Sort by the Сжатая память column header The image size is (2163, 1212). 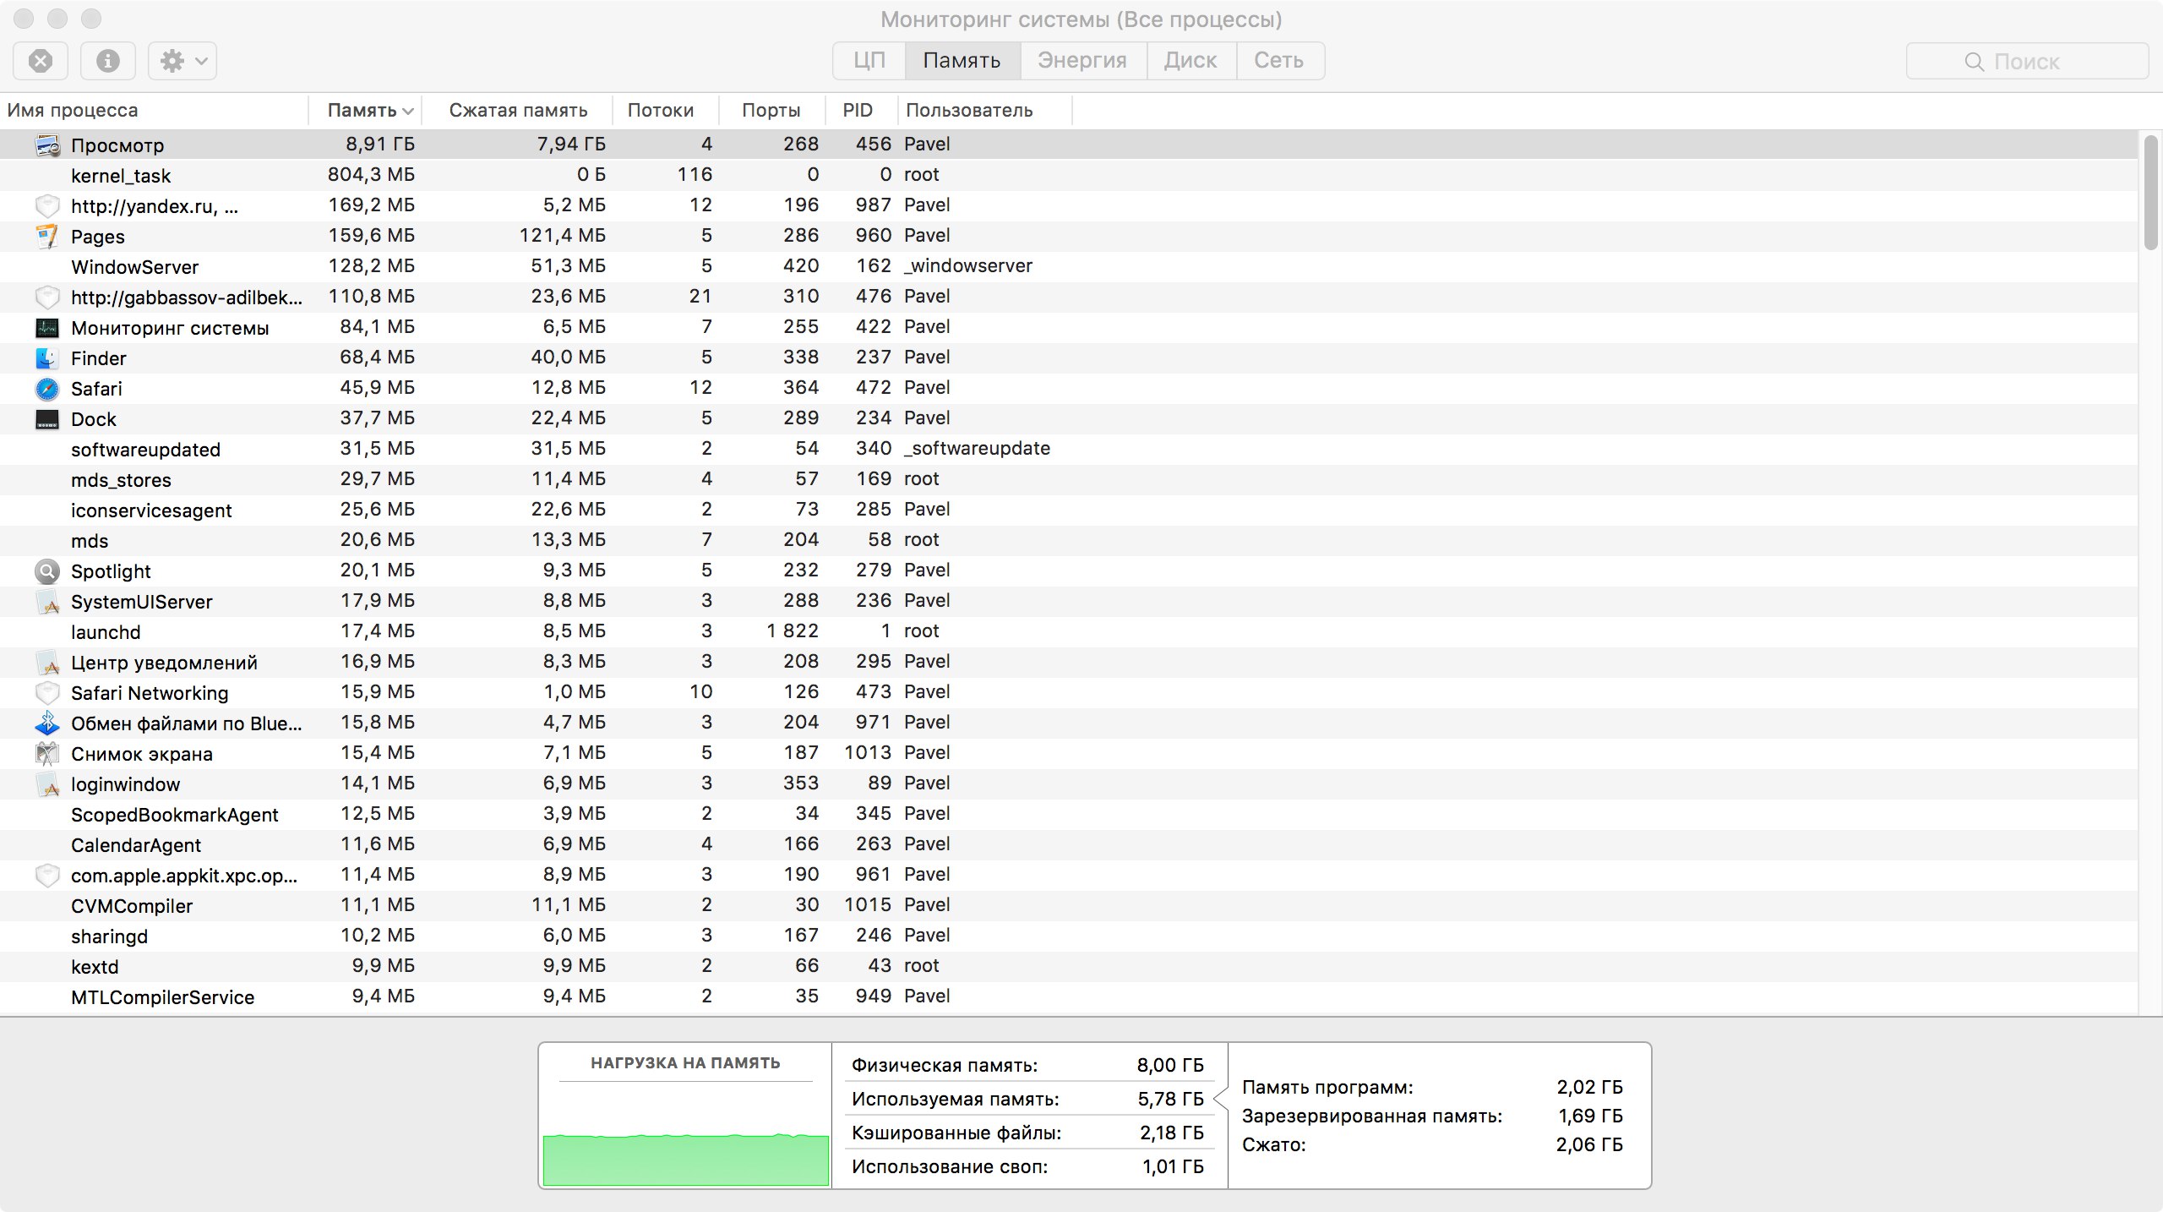click(517, 111)
